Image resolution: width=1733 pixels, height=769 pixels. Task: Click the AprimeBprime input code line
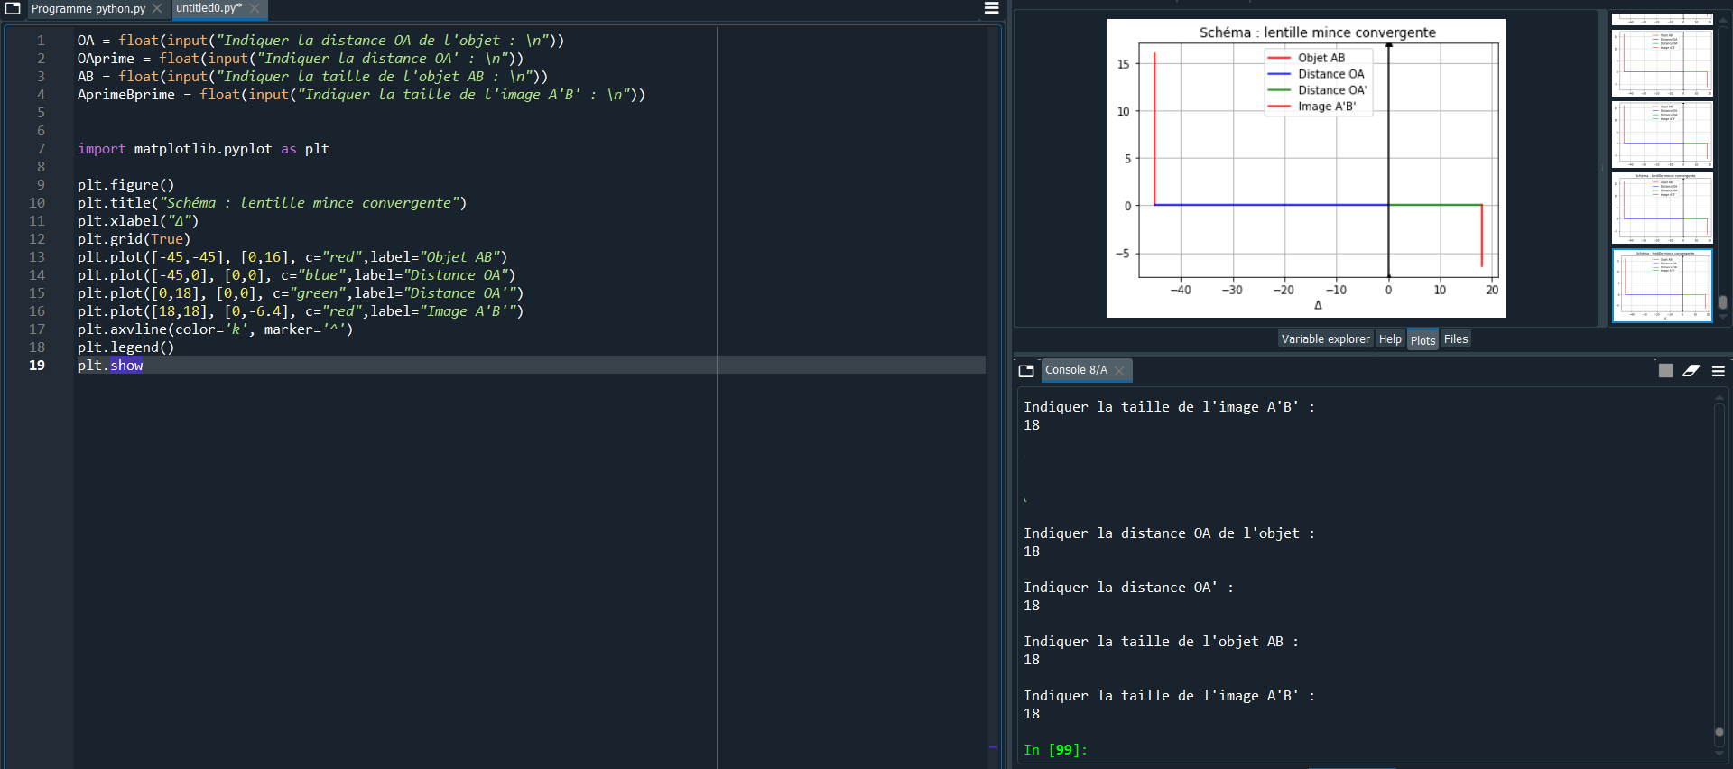point(361,95)
